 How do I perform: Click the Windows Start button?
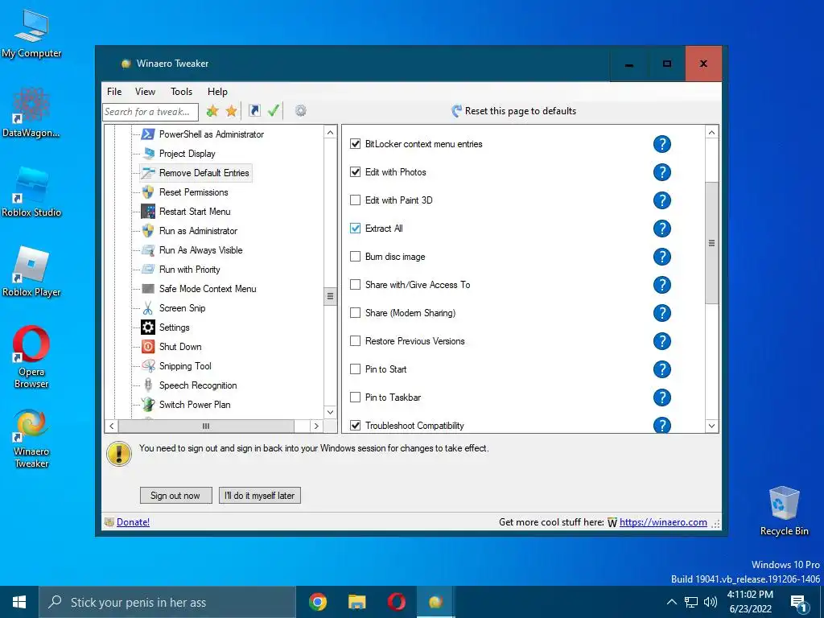pos(19,602)
